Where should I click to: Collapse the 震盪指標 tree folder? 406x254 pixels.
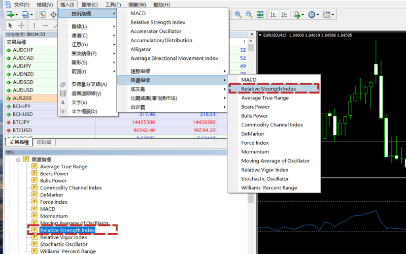click(x=18, y=160)
